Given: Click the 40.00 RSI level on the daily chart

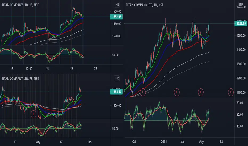Looking at the screenshot, I should point(239,126).
